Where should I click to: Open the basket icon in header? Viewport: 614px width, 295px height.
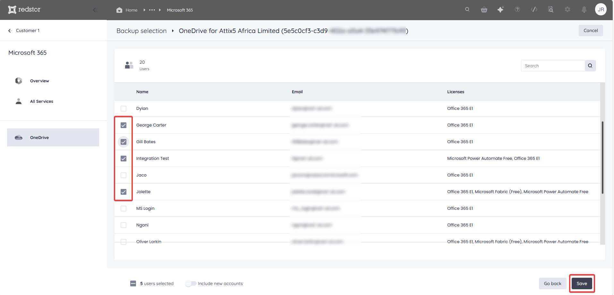[x=484, y=10]
